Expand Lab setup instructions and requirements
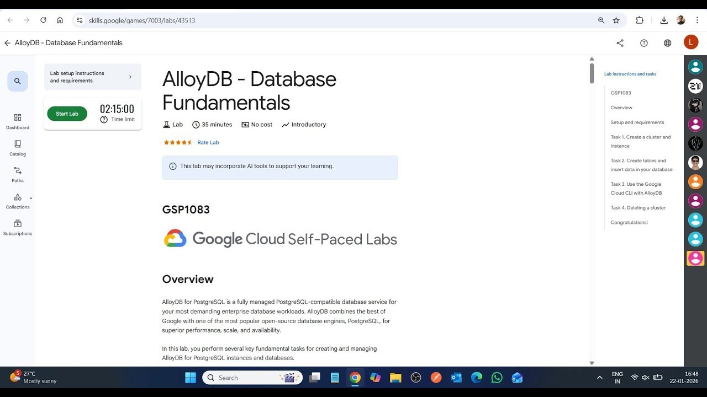Screen dimensions: 707x397 pyautogui.click(x=93, y=77)
